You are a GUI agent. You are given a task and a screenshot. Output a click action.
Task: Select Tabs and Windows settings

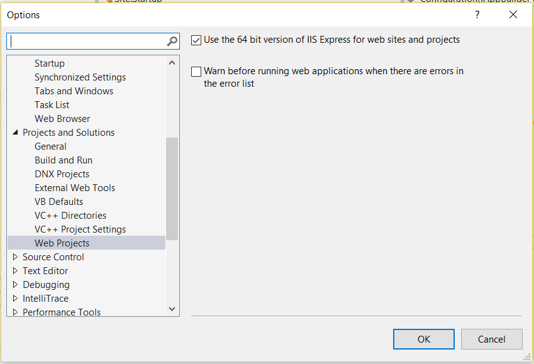coord(74,91)
